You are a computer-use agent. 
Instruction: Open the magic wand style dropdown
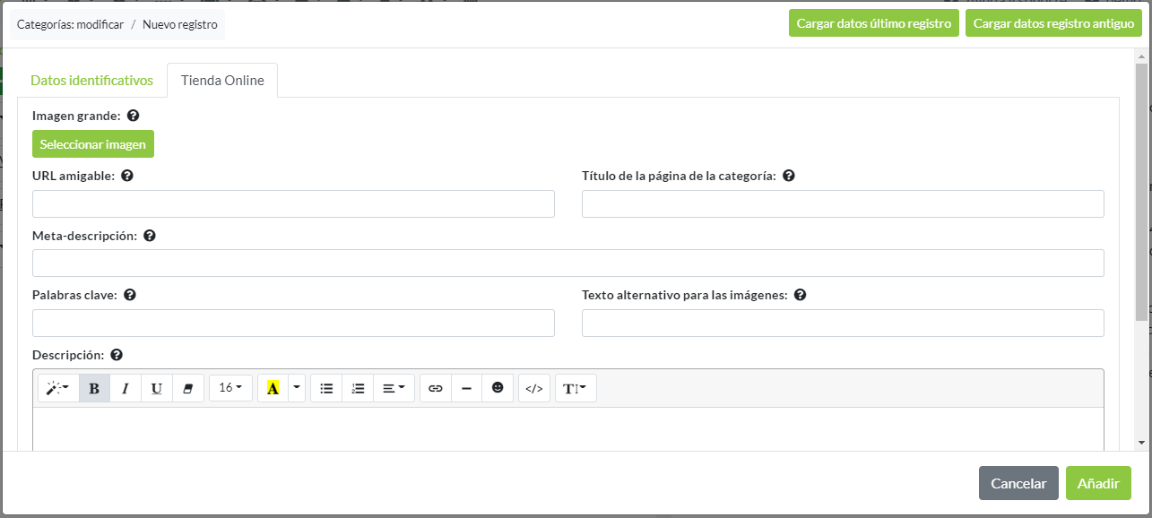pyautogui.click(x=58, y=388)
